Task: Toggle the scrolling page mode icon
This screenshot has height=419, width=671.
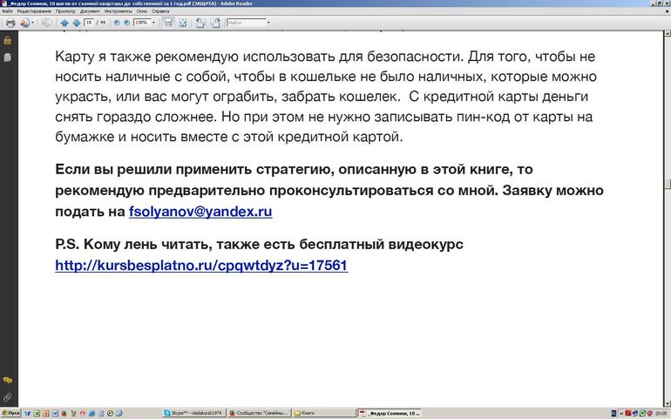Action: (x=167, y=23)
